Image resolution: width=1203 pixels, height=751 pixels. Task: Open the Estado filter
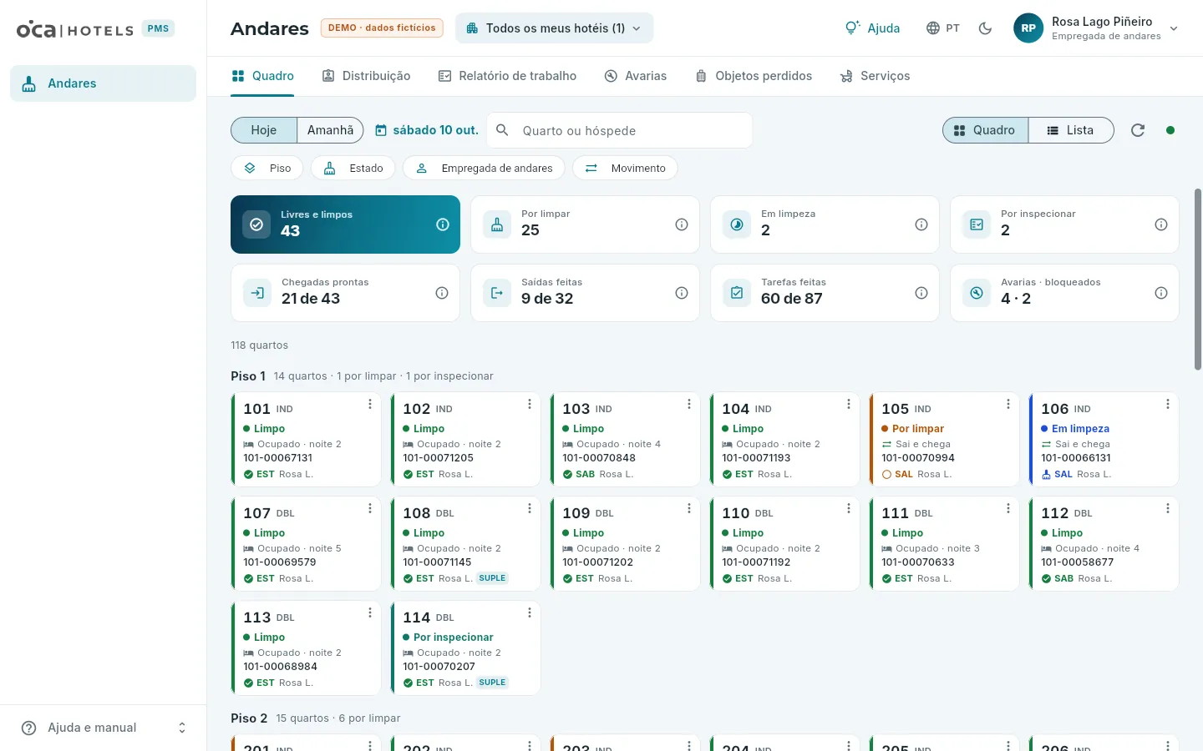coord(353,168)
